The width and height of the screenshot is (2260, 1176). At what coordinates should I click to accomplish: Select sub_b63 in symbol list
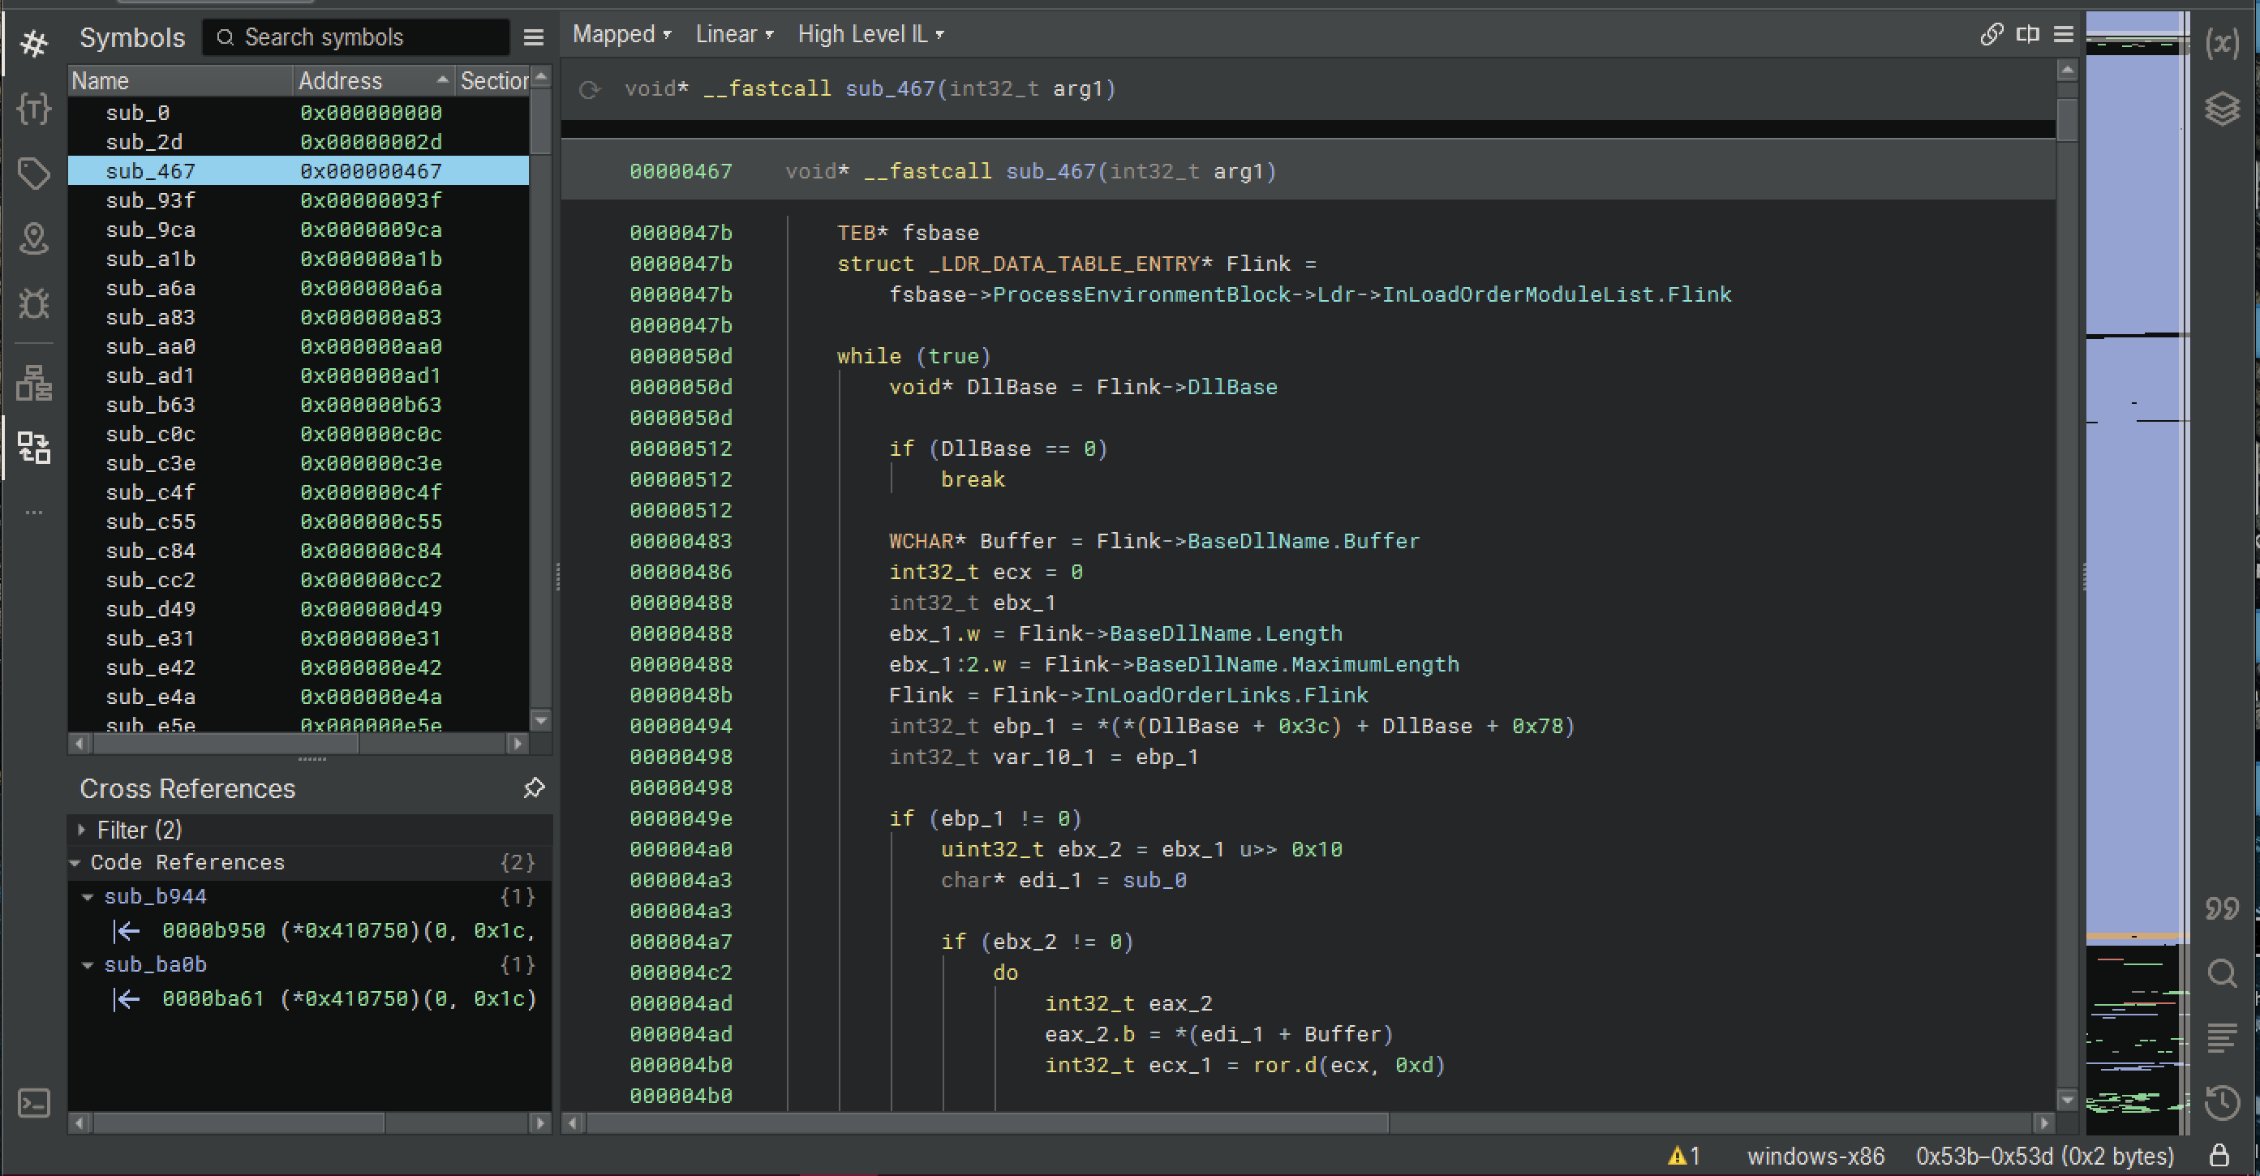click(x=299, y=406)
